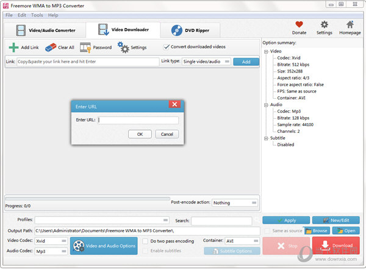Click the Open folder button
Image resolution: width=366 pixels, height=270 pixels.
[346, 230]
